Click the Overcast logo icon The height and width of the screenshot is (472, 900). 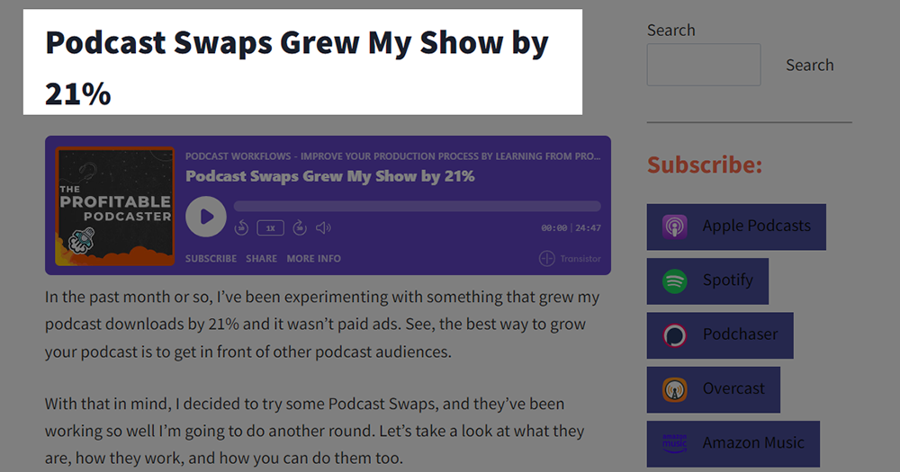(674, 390)
